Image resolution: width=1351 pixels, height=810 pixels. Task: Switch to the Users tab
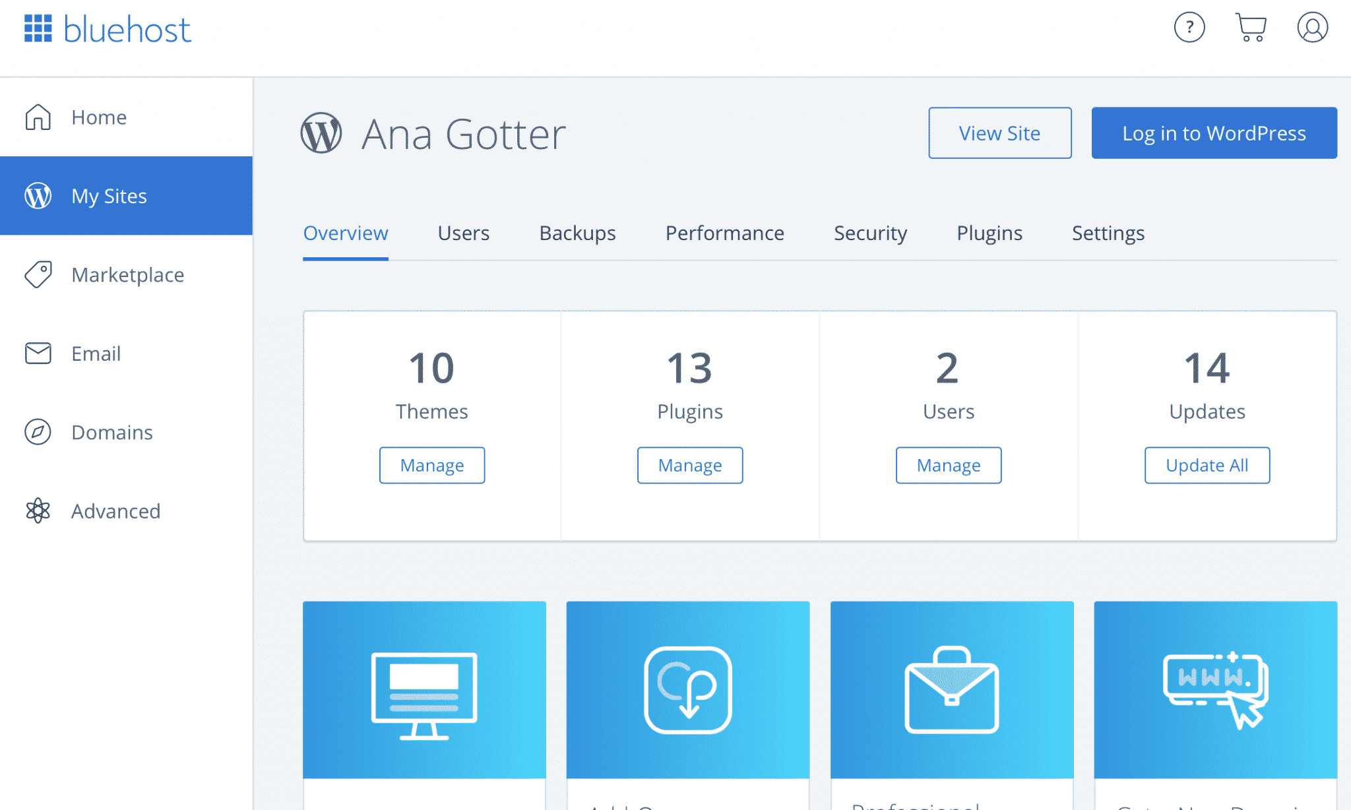pos(464,234)
